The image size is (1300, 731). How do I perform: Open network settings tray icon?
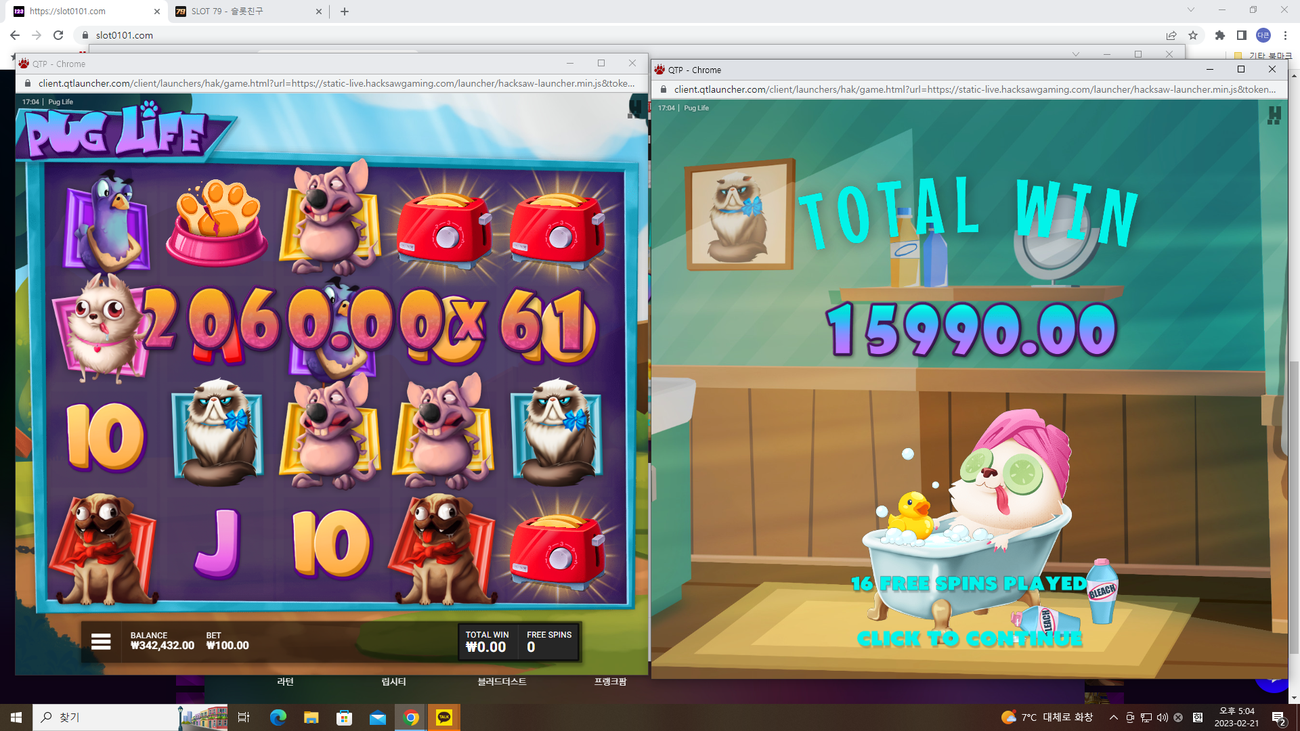[1146, 717]
